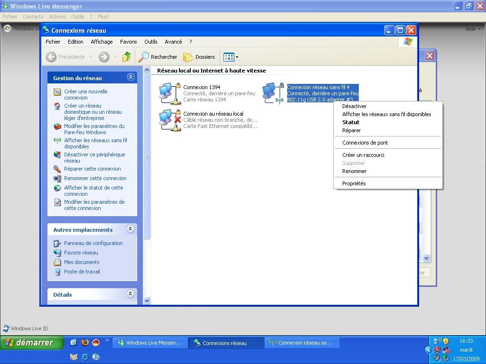This screenshot has height=364, width=486.
Task: Choose Désactiver in the context menu
Action: pos(354,106)
